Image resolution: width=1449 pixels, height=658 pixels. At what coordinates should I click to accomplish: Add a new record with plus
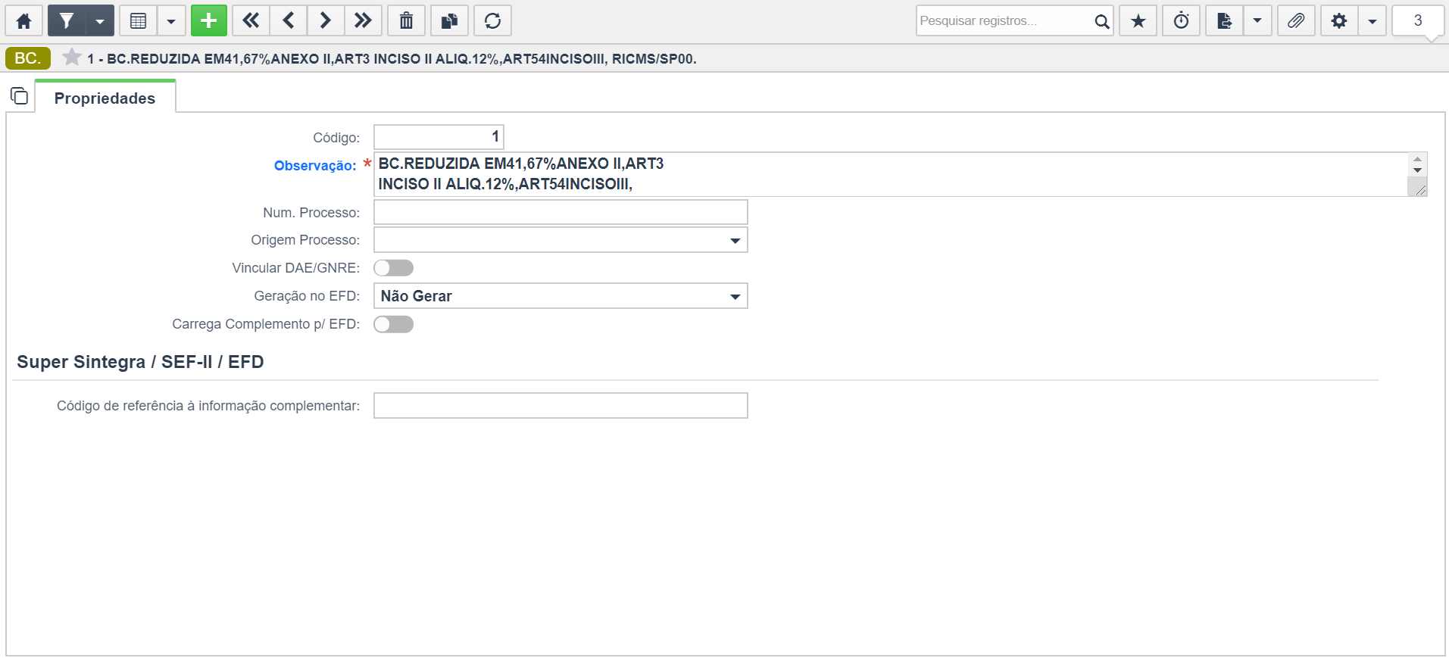tap(209, 20)
